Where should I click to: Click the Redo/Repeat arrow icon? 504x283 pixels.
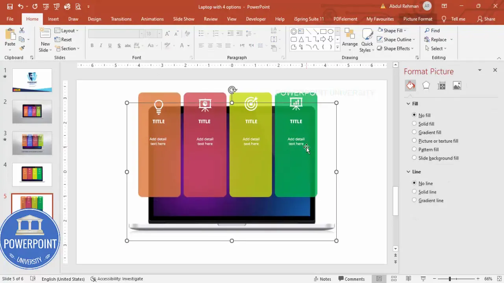(35, 7)
